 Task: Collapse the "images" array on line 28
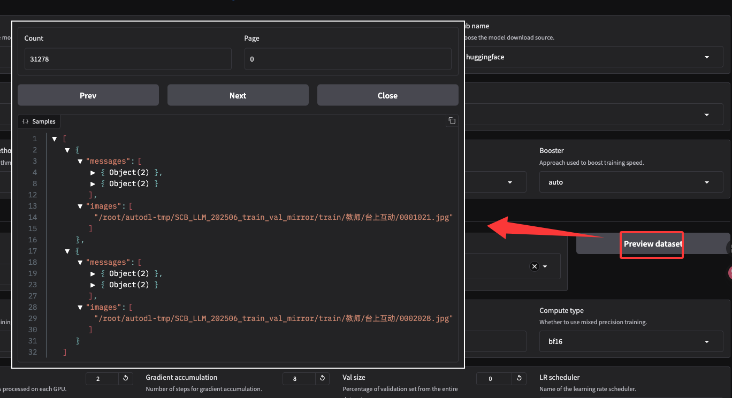tap(80, 308)
